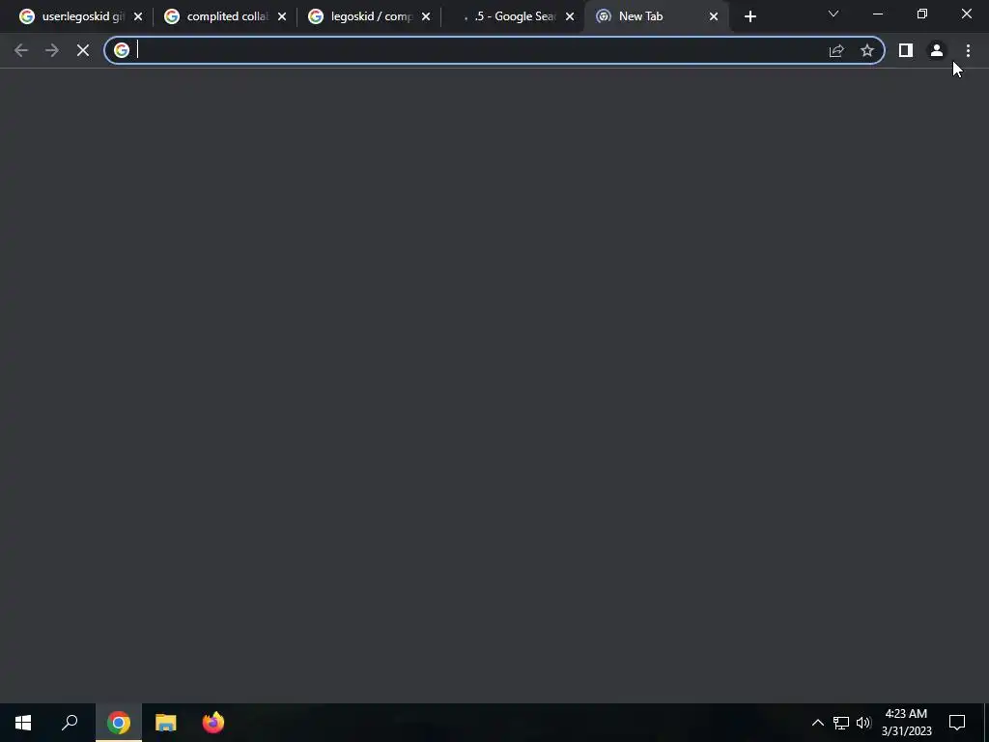The image size is (989, 742).
Task: Go back with the back arrow
Action: (21, 50)
